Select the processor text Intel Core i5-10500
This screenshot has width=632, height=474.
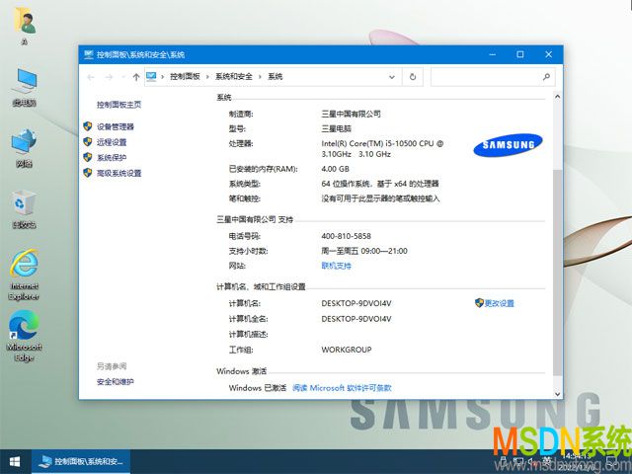382,149
